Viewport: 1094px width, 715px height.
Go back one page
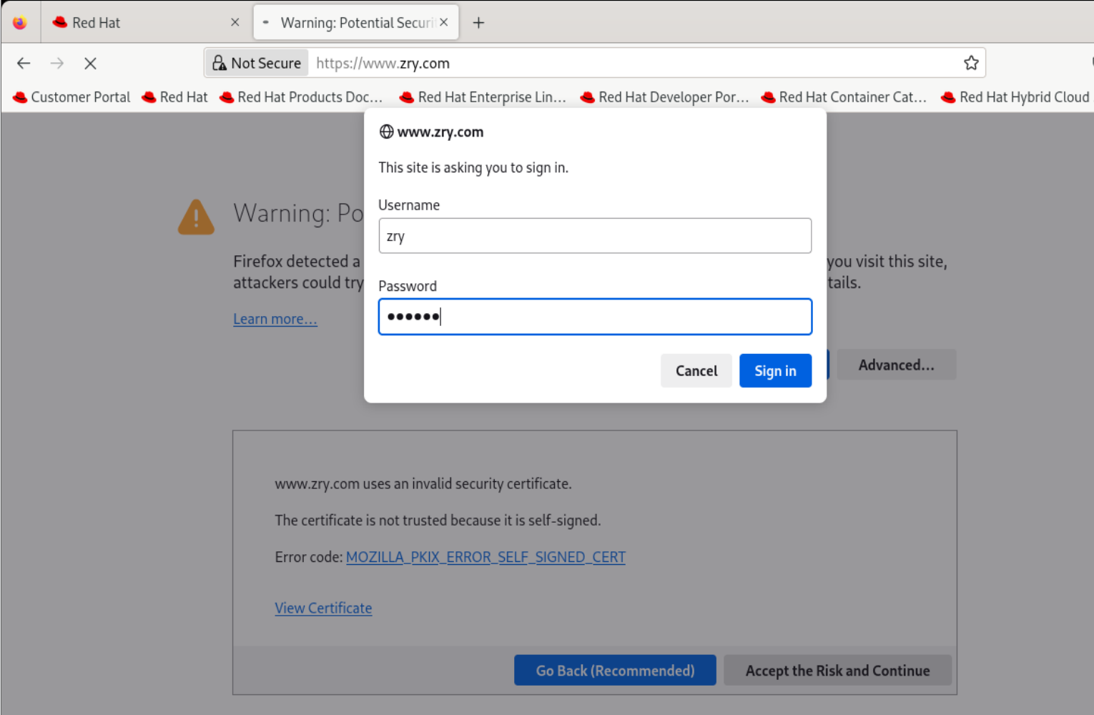coord(24,63)
